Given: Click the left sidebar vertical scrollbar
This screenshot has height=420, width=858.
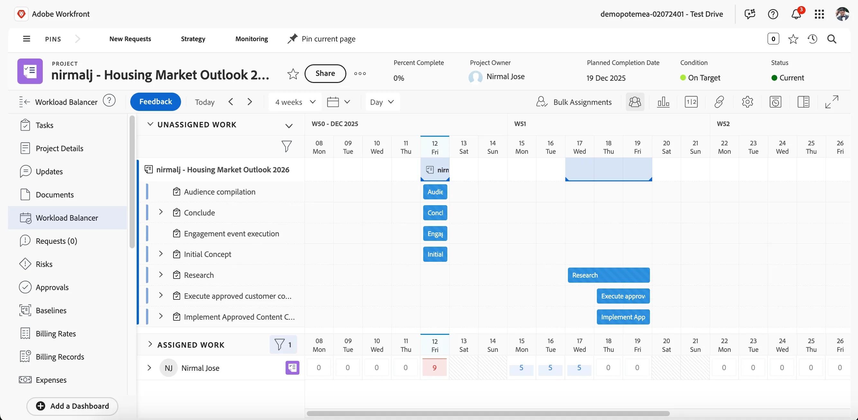Looking at the screenshot, I should pos(132,182).
